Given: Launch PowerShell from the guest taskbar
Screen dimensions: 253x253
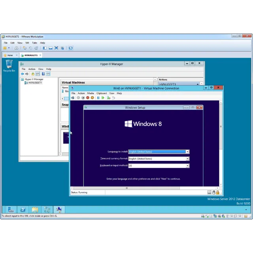Looking at the screenshot, I should (x=23, y=210).
